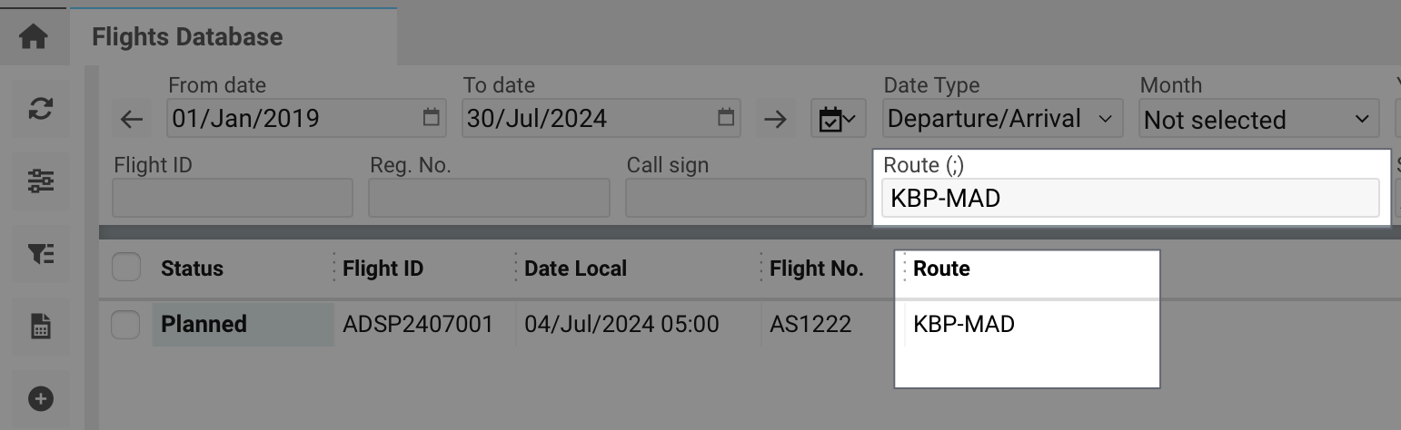Toggle the select-all rows header checkbox
This screenshot has width=1401, height=430.
(x=126, y=269)
